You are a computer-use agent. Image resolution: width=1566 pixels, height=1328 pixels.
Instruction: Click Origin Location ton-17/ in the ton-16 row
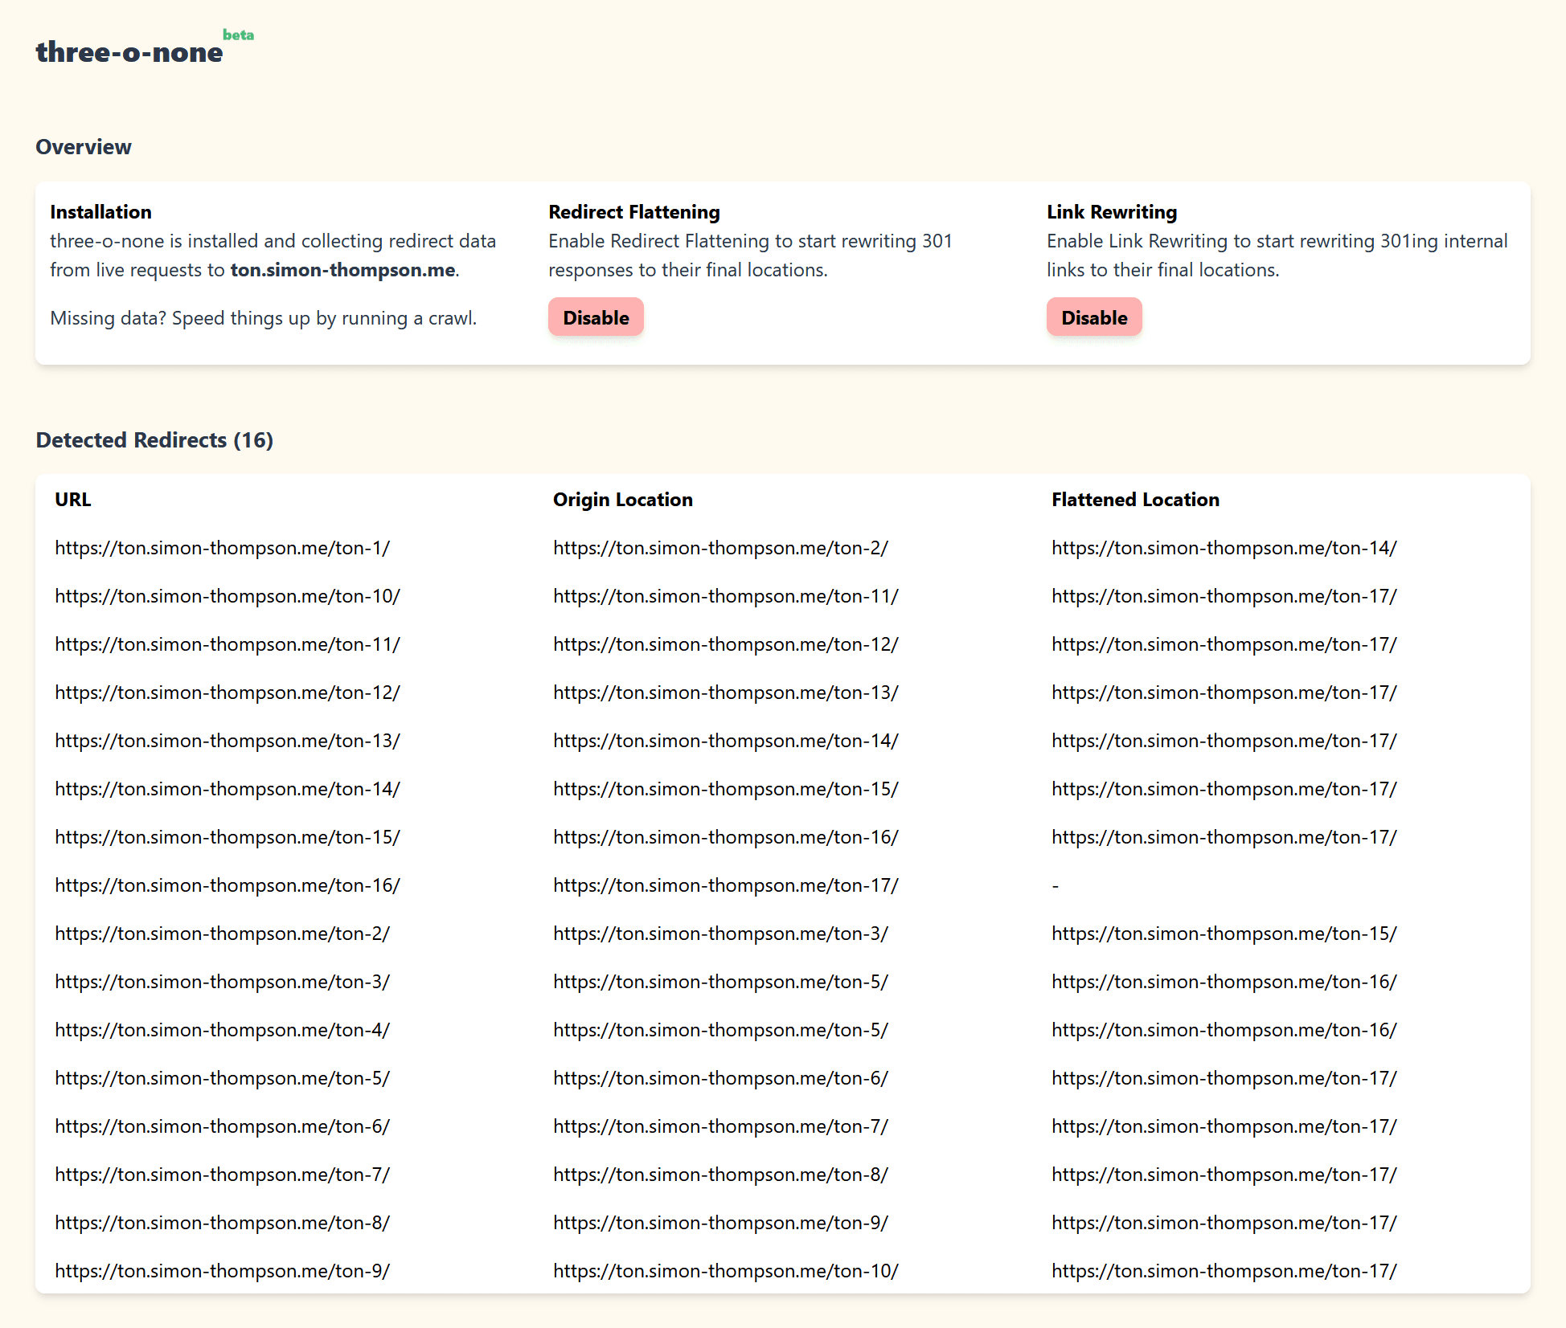[726, 885]
